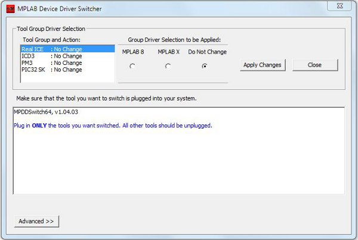Click the Do Not Change column label
The image size is (358, 240).
click(207, 52)
